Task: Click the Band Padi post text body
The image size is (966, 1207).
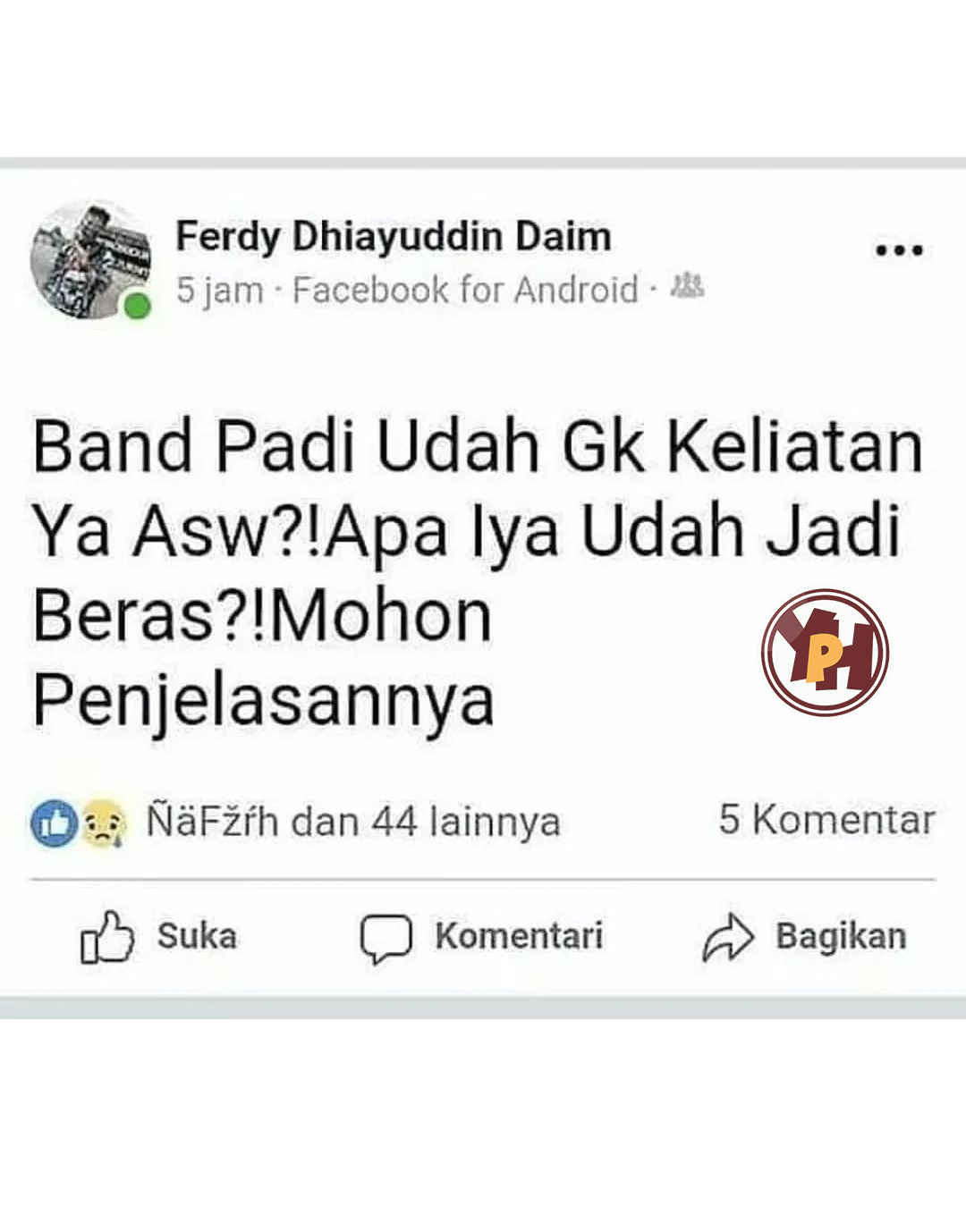Action: [x=478, y=572]
